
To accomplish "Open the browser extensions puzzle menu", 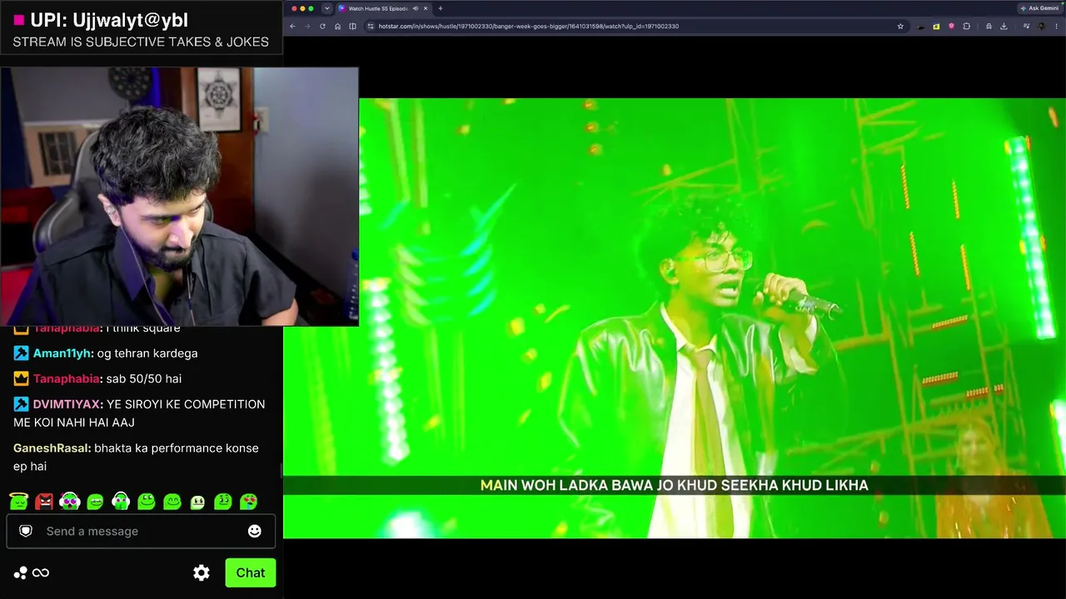I will click(x=966, y=26).
